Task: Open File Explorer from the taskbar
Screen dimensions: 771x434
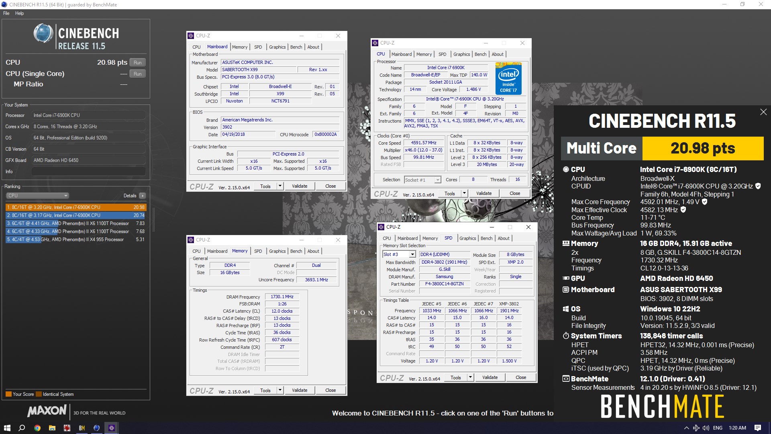Action: point(52,428)
